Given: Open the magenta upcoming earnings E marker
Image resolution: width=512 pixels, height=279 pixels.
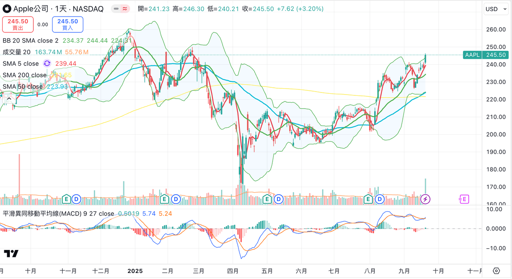Looking at the screenshot, I should [464, 198].
